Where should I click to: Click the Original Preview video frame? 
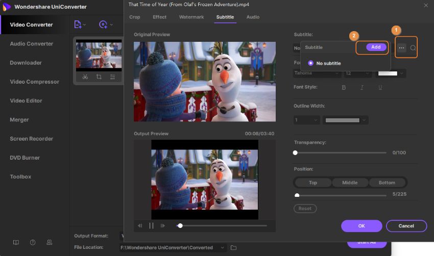tap(205, 82)
